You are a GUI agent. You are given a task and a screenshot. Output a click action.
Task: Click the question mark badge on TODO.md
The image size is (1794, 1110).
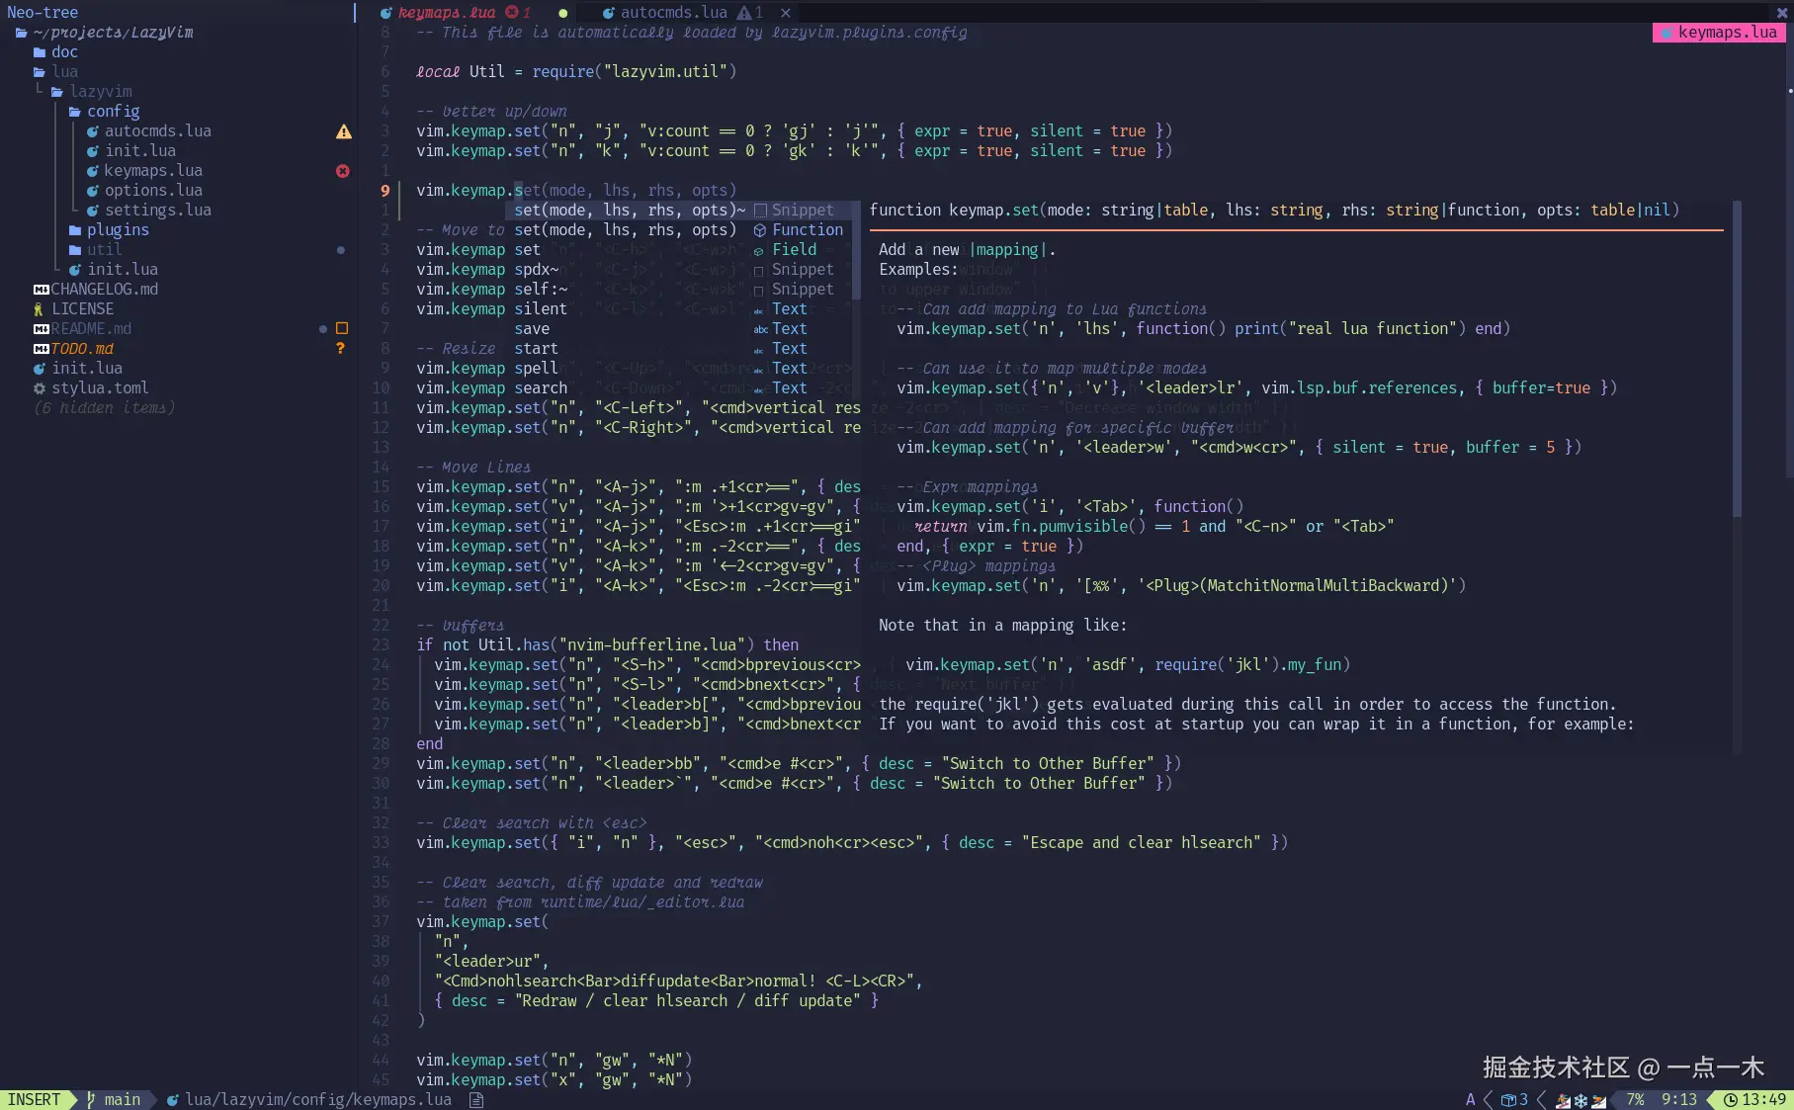point(340,348)
